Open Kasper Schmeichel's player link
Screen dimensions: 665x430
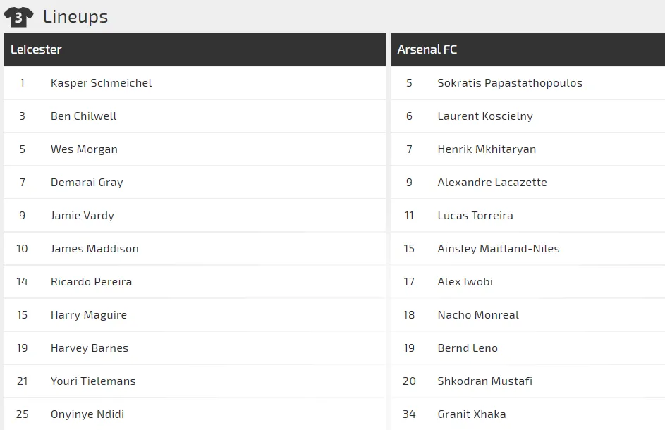[101, 83]
